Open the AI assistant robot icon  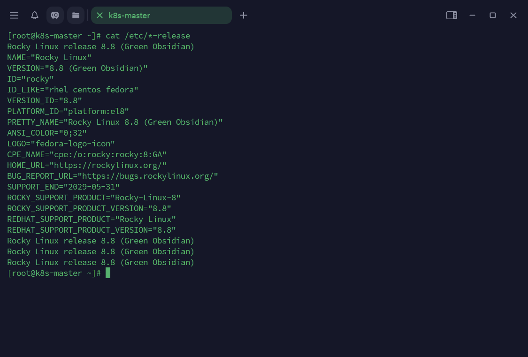click(55, 15)
